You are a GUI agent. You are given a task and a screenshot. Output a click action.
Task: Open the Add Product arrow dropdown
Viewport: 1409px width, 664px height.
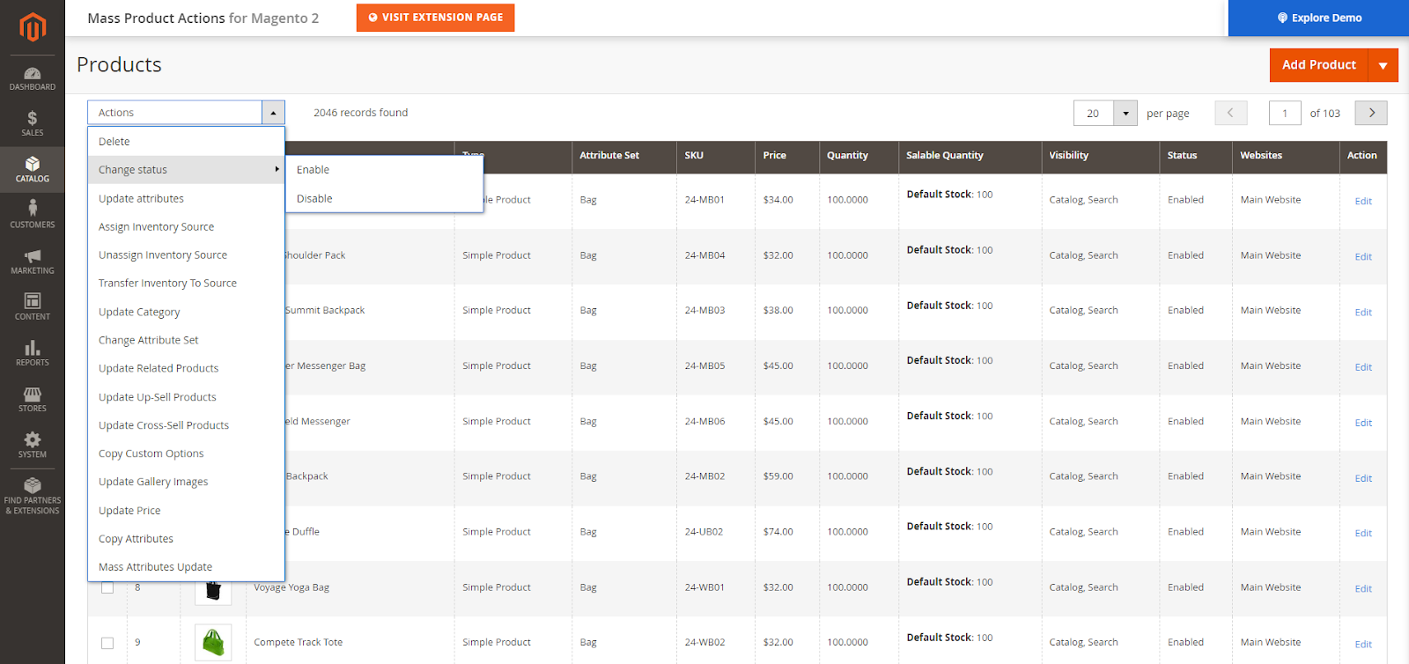click(x=1383, y=65)
